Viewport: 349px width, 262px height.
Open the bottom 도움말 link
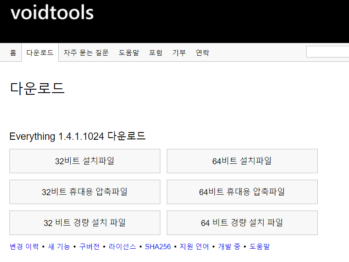pos(259,247)
